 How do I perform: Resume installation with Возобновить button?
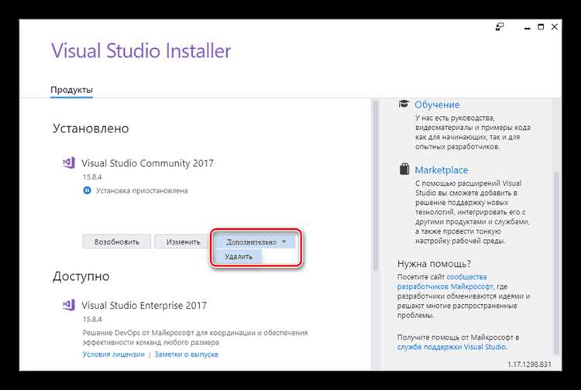[117, 241]
